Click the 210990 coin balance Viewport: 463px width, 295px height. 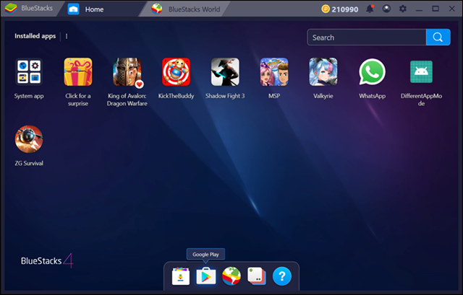[340, 9]
